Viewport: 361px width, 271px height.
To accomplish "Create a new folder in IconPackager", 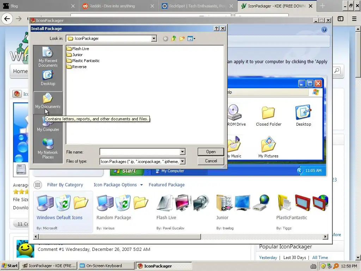I will [x=182, y=38].
